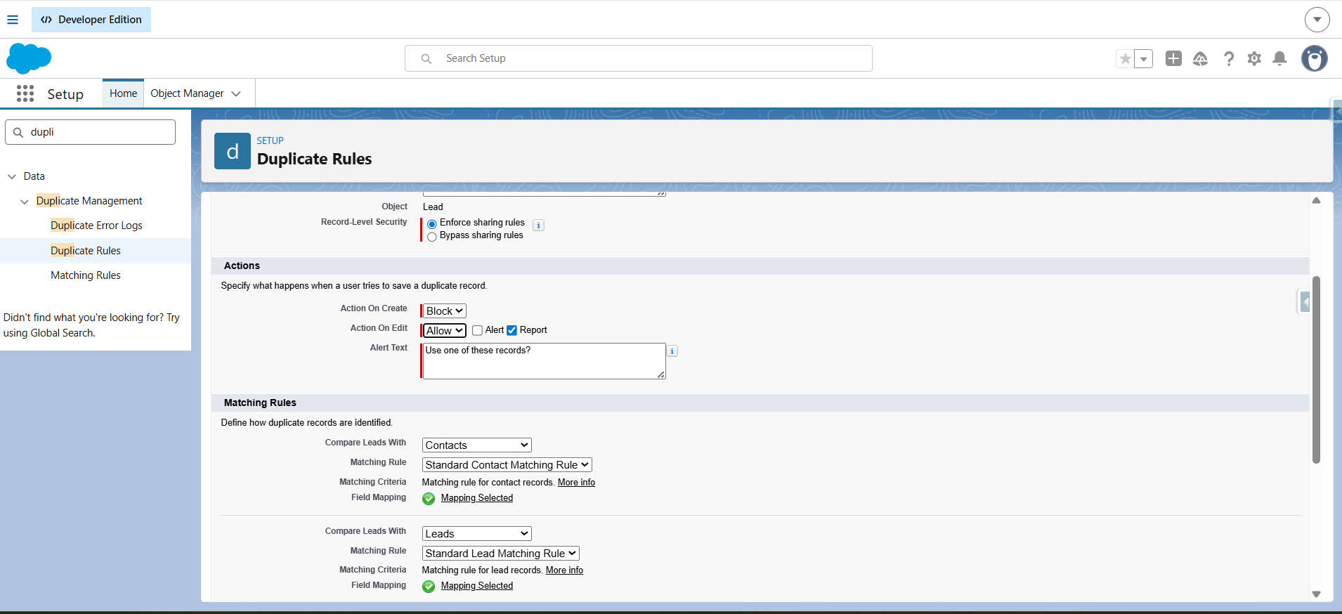Open the Trailhead guidance icon
1342x614 pixels.
[x=1200, y=58]
